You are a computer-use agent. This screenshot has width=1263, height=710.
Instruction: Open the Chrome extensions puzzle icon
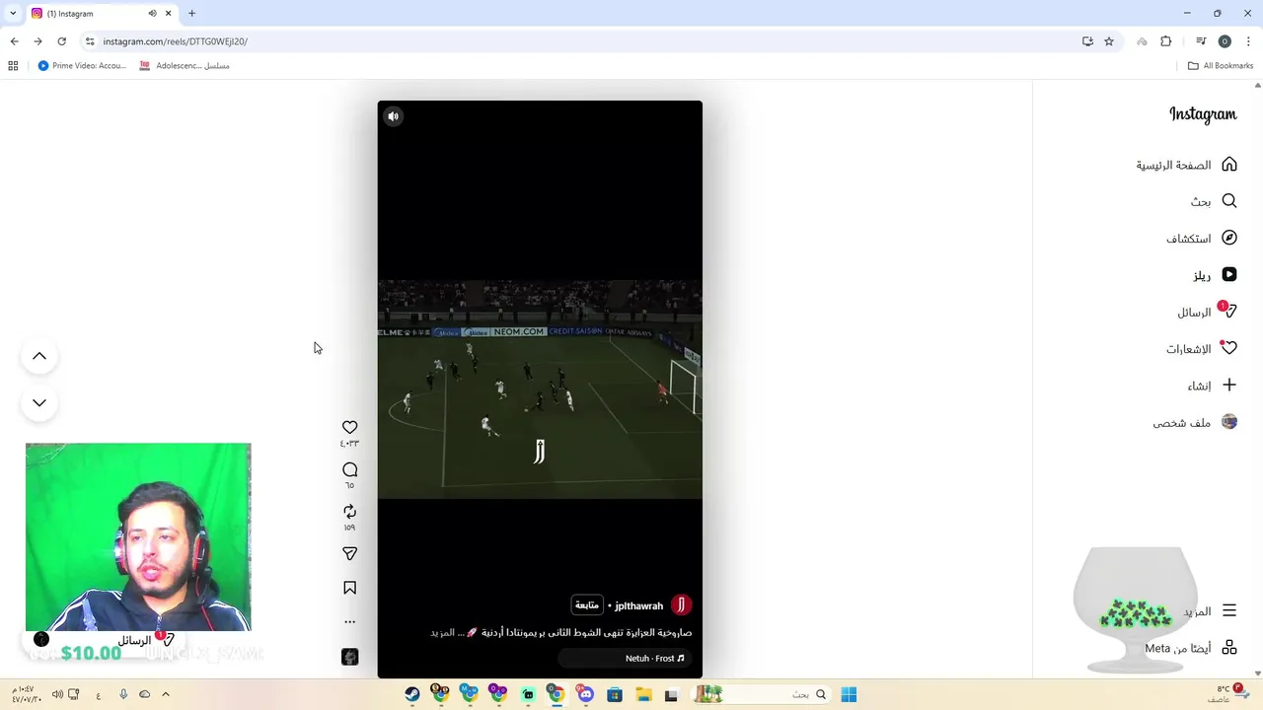pos(1166,41)
